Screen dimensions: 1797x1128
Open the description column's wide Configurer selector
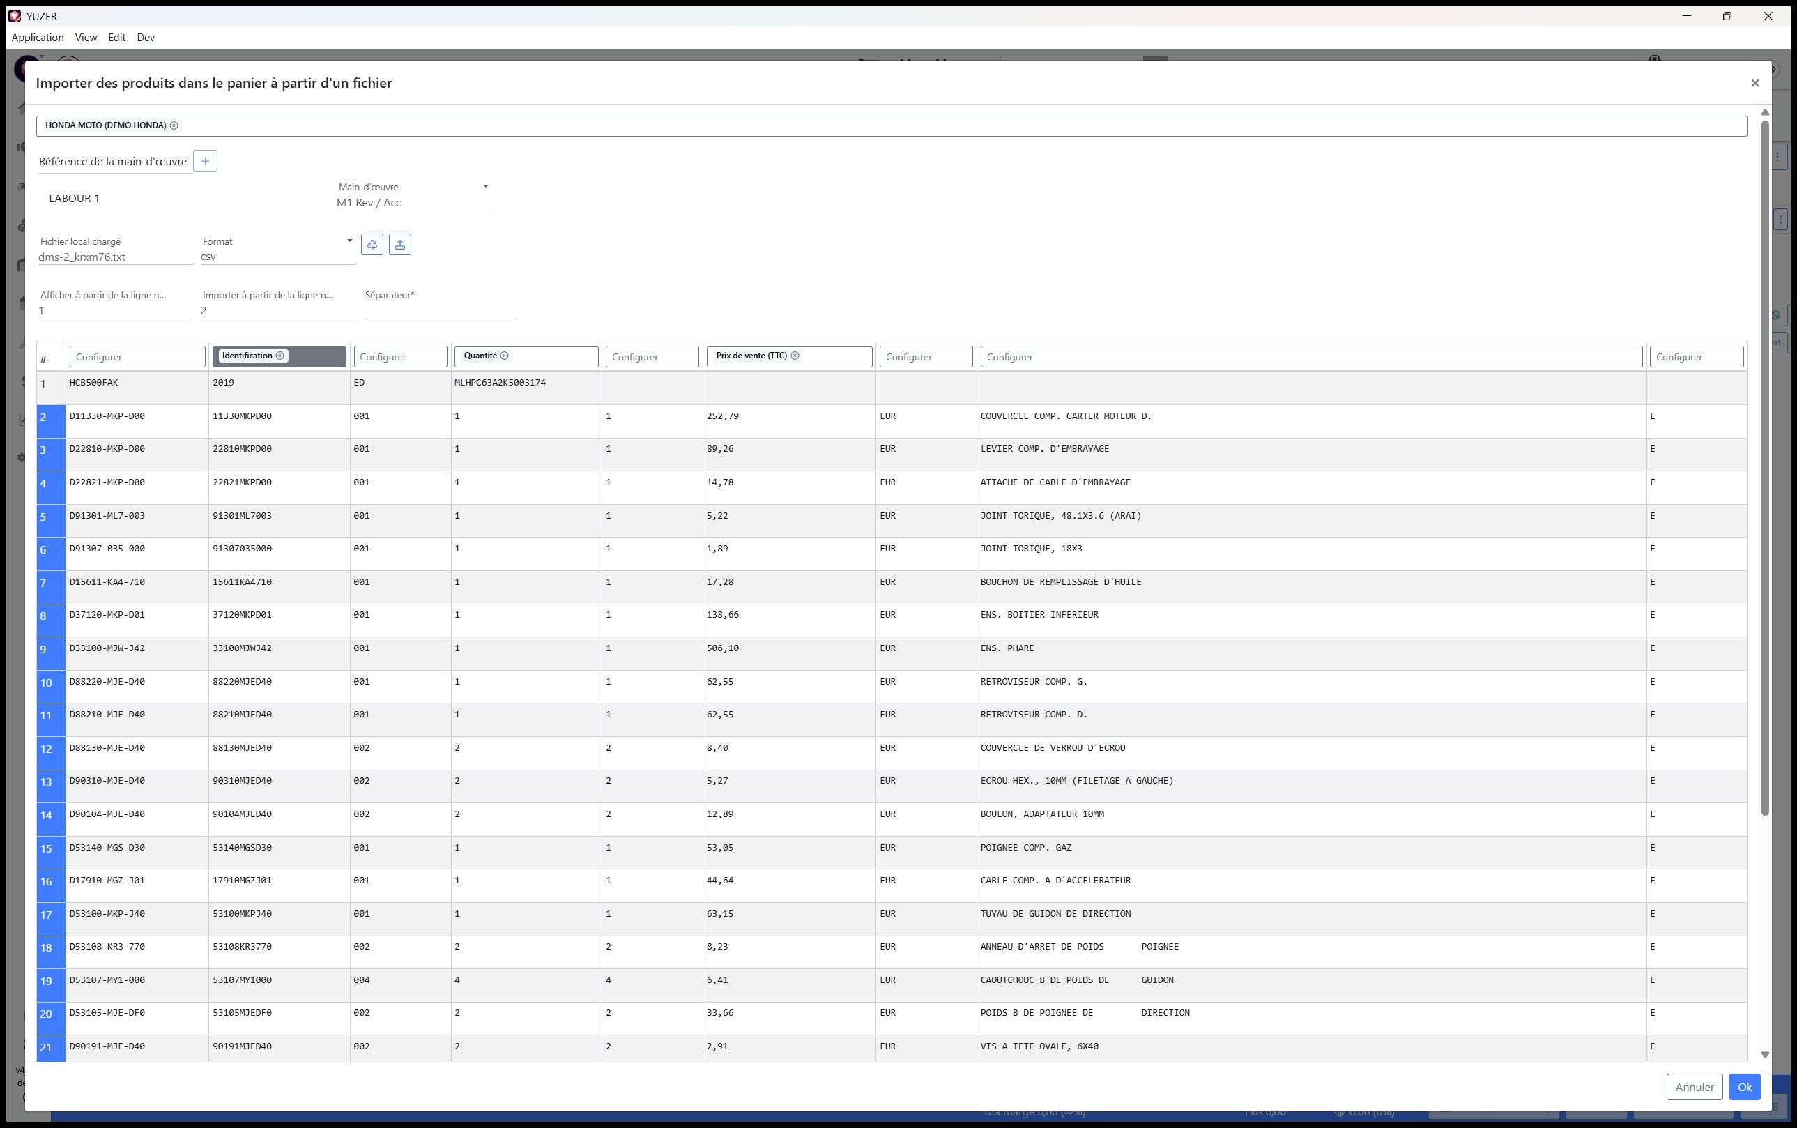click(x=1310, y=357)
